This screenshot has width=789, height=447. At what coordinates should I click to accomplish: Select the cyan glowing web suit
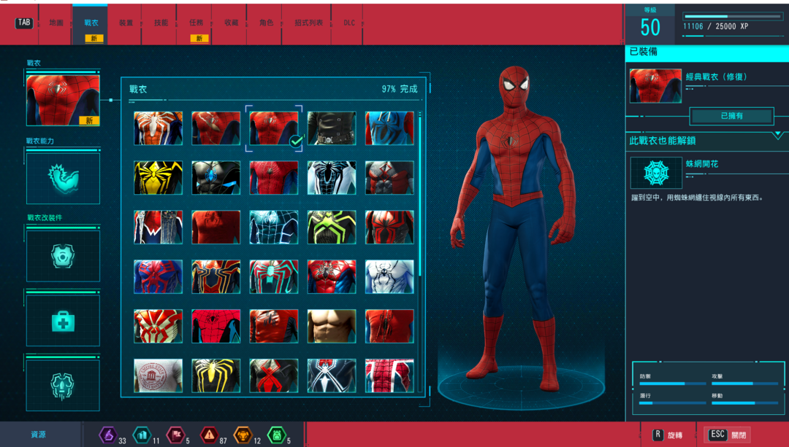click(x=274, y=227)
